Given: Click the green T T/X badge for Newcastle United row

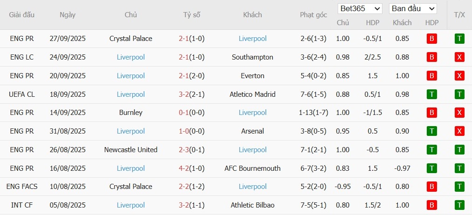Looking at the screenshot, I should click(x=459, y=150).
